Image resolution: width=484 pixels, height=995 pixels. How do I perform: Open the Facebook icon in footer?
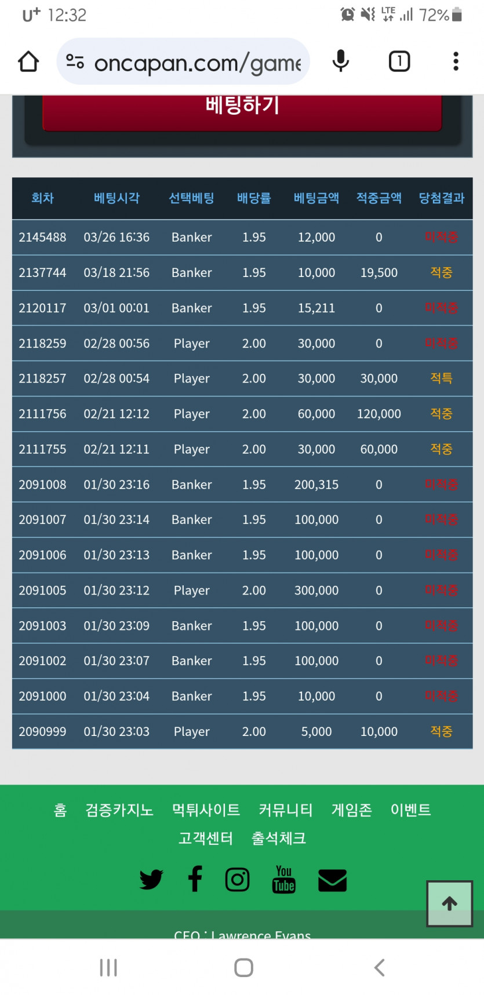(195, 879)
